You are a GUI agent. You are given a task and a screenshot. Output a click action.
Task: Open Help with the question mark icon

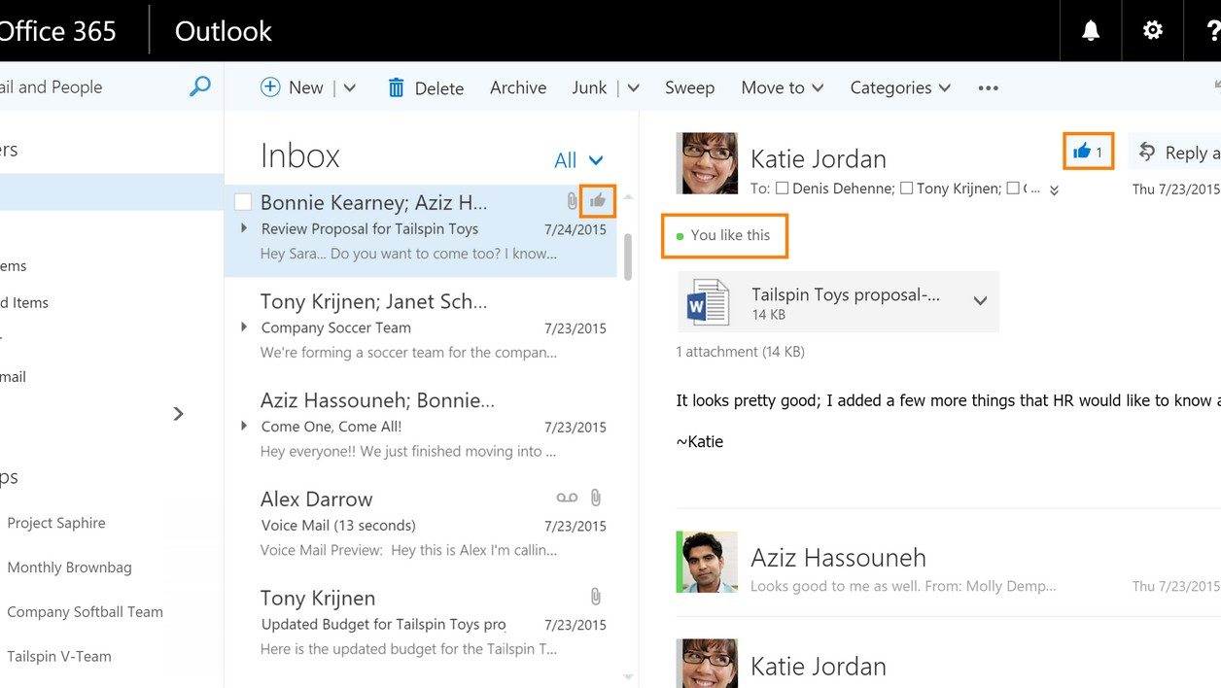pos(1213,31)
